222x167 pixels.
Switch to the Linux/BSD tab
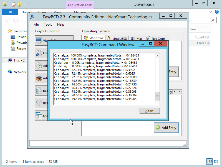coord(117,38)
